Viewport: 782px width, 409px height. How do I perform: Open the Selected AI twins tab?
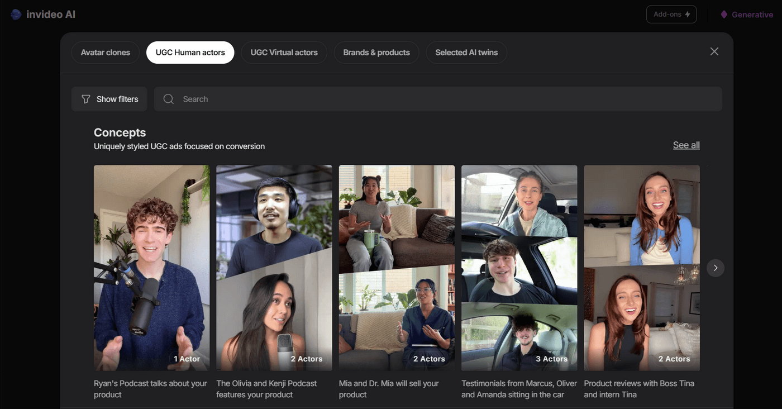[466, 53]
